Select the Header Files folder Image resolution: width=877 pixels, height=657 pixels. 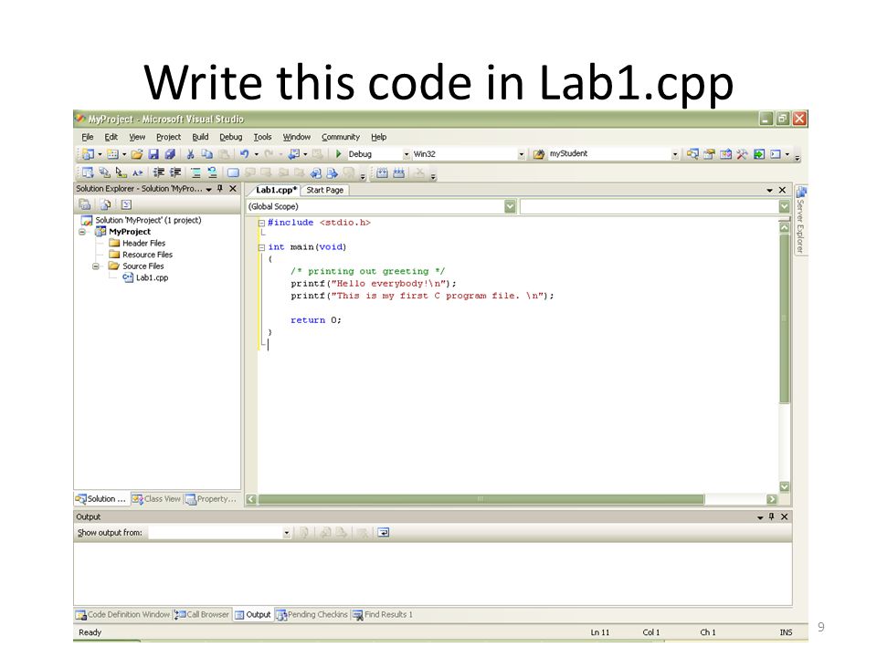click(x=138, y=243)
